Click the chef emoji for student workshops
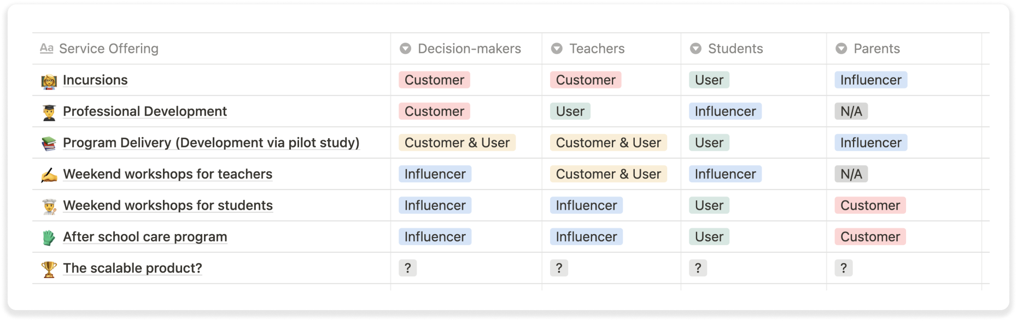 (x=49, y=206)
